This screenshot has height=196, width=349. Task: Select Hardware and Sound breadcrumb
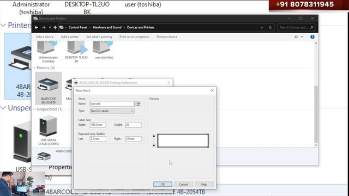point(107,28)
